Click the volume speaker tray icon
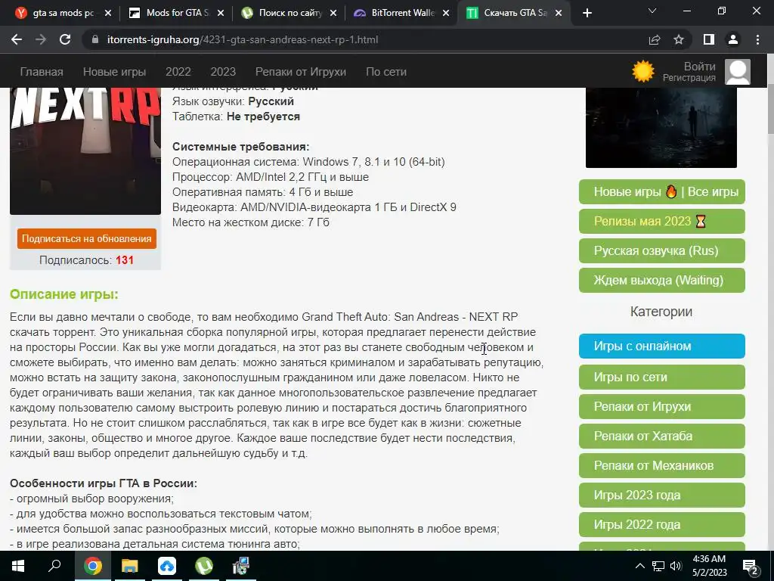This screenshot has height=581, width=774. (676, 566)
